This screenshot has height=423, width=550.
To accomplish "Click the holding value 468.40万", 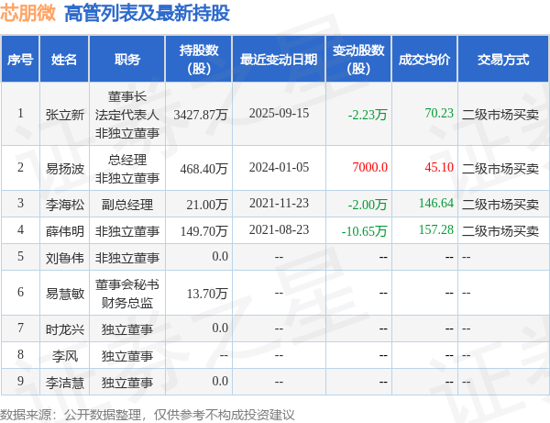I will pyautogui.click(x=204, y=169).
